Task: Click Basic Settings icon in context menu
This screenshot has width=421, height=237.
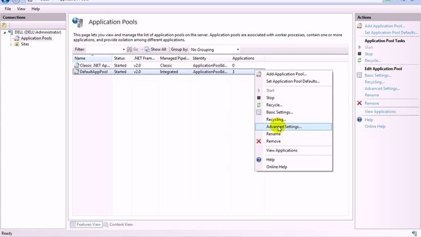Action: (x=259, y=112)
